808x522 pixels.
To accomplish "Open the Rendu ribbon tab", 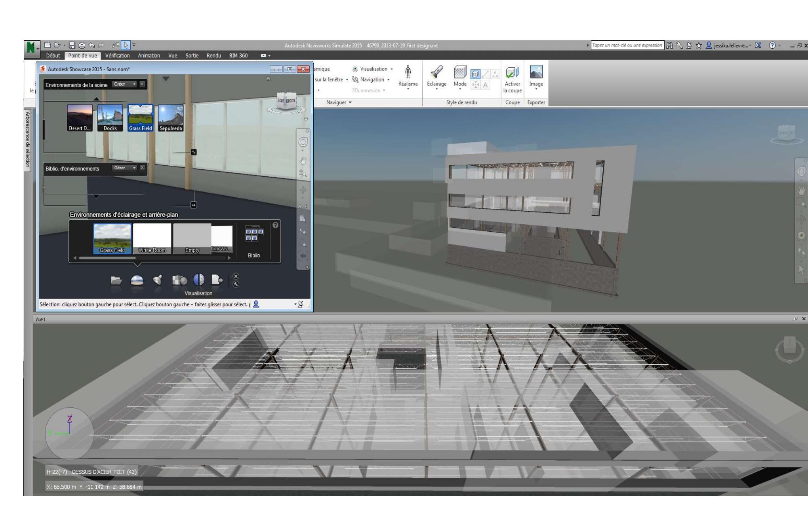I will pyautogui.click(x=213, y=56).
